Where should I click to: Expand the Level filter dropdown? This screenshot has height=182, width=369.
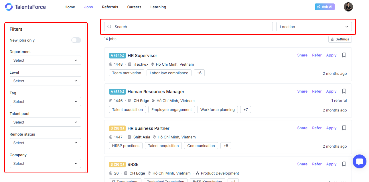tap(45, 81)
